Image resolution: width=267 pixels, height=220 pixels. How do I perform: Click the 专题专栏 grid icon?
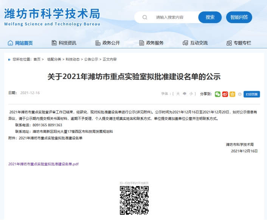point(229,43)
